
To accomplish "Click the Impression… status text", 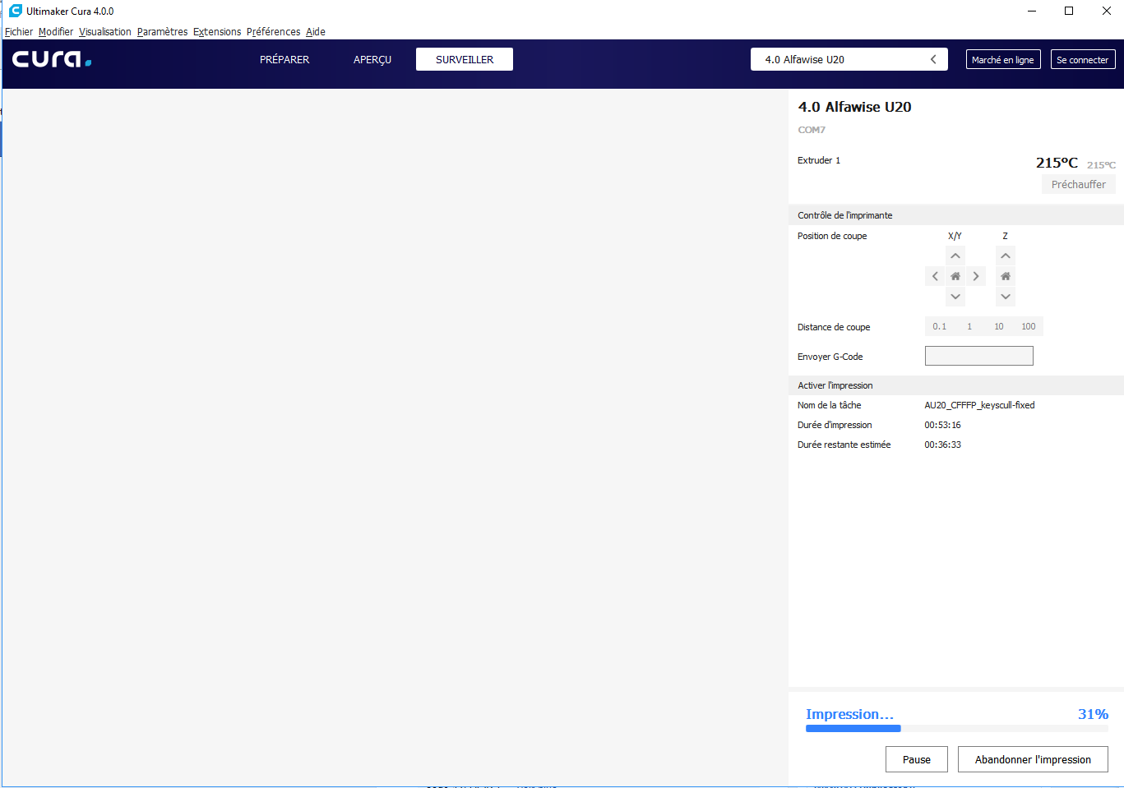I will [x=849, y=714].
